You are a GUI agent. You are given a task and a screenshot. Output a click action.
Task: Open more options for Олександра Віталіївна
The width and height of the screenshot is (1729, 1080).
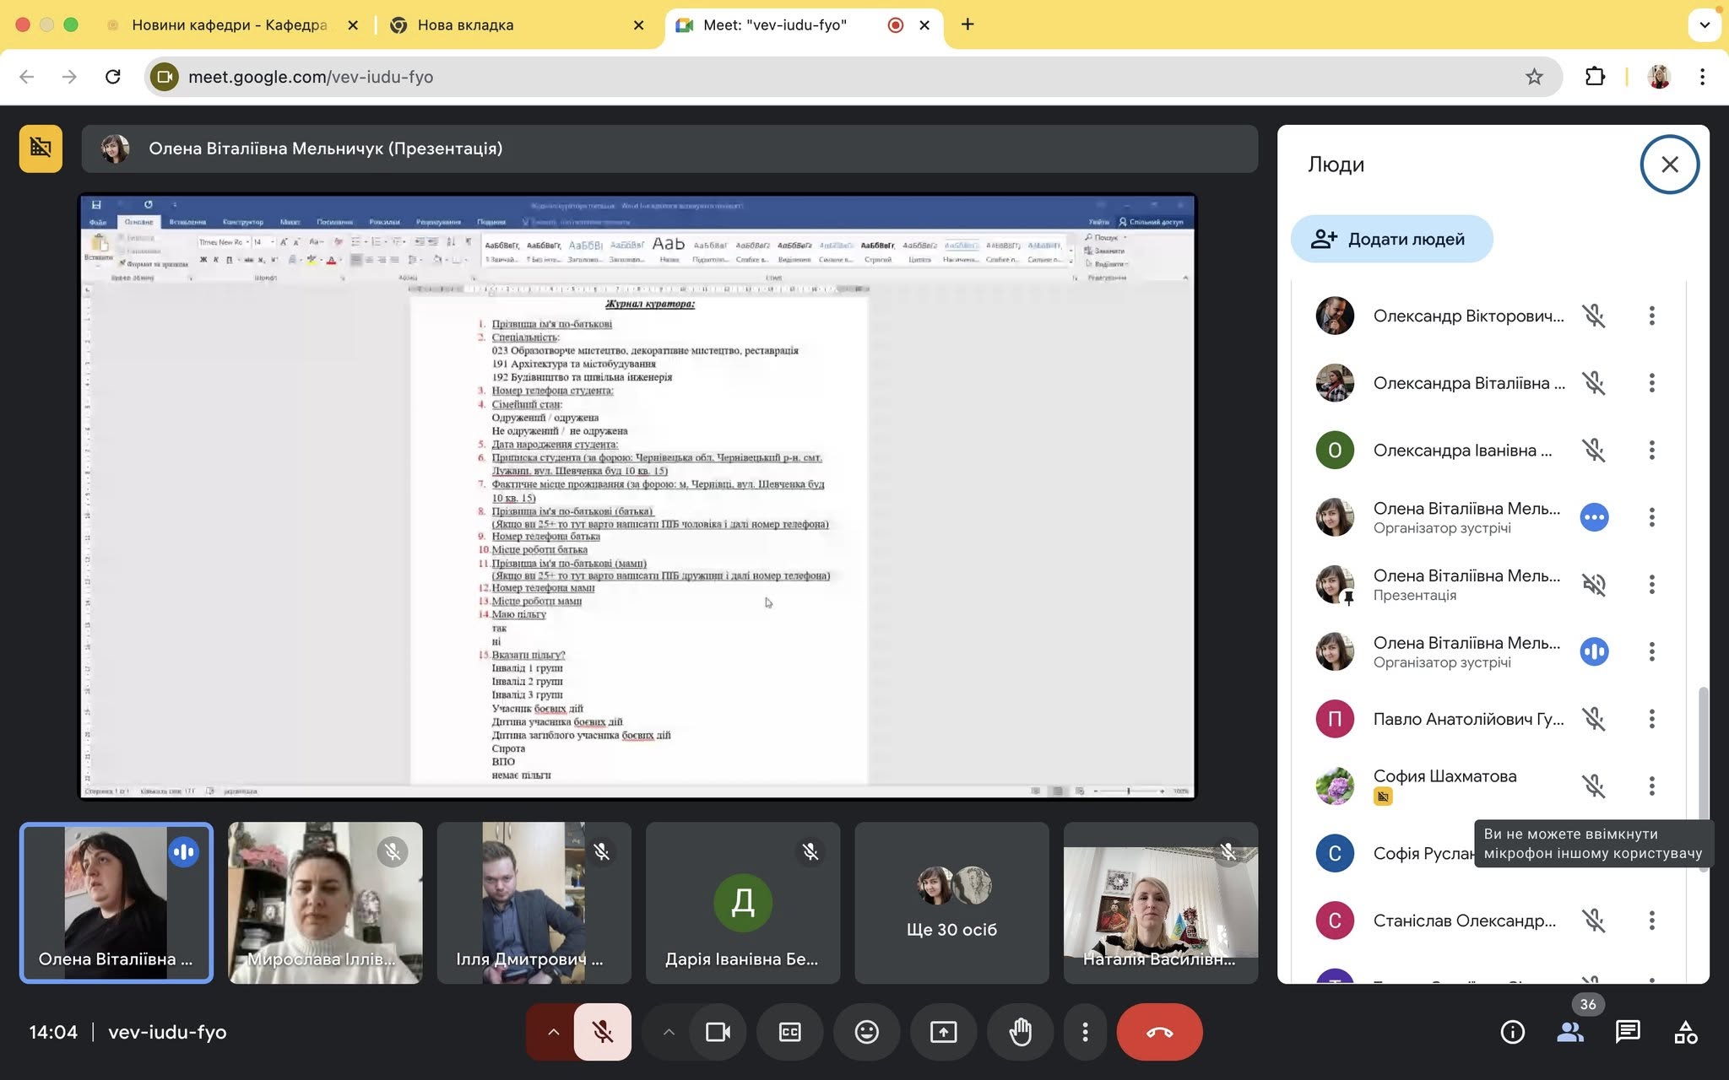1651,383
